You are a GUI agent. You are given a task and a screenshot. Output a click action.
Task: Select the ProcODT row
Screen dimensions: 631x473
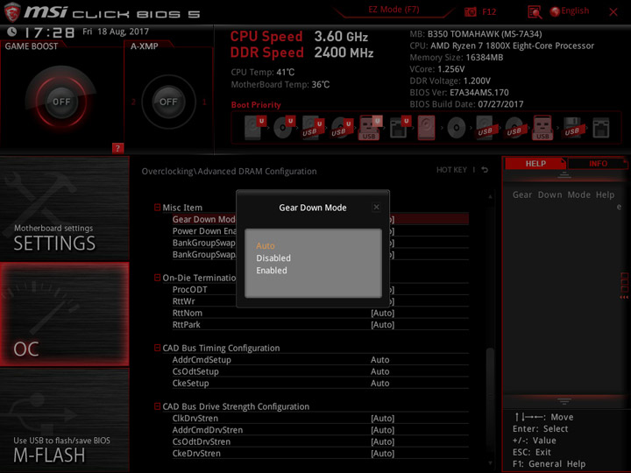pos(321,290)
